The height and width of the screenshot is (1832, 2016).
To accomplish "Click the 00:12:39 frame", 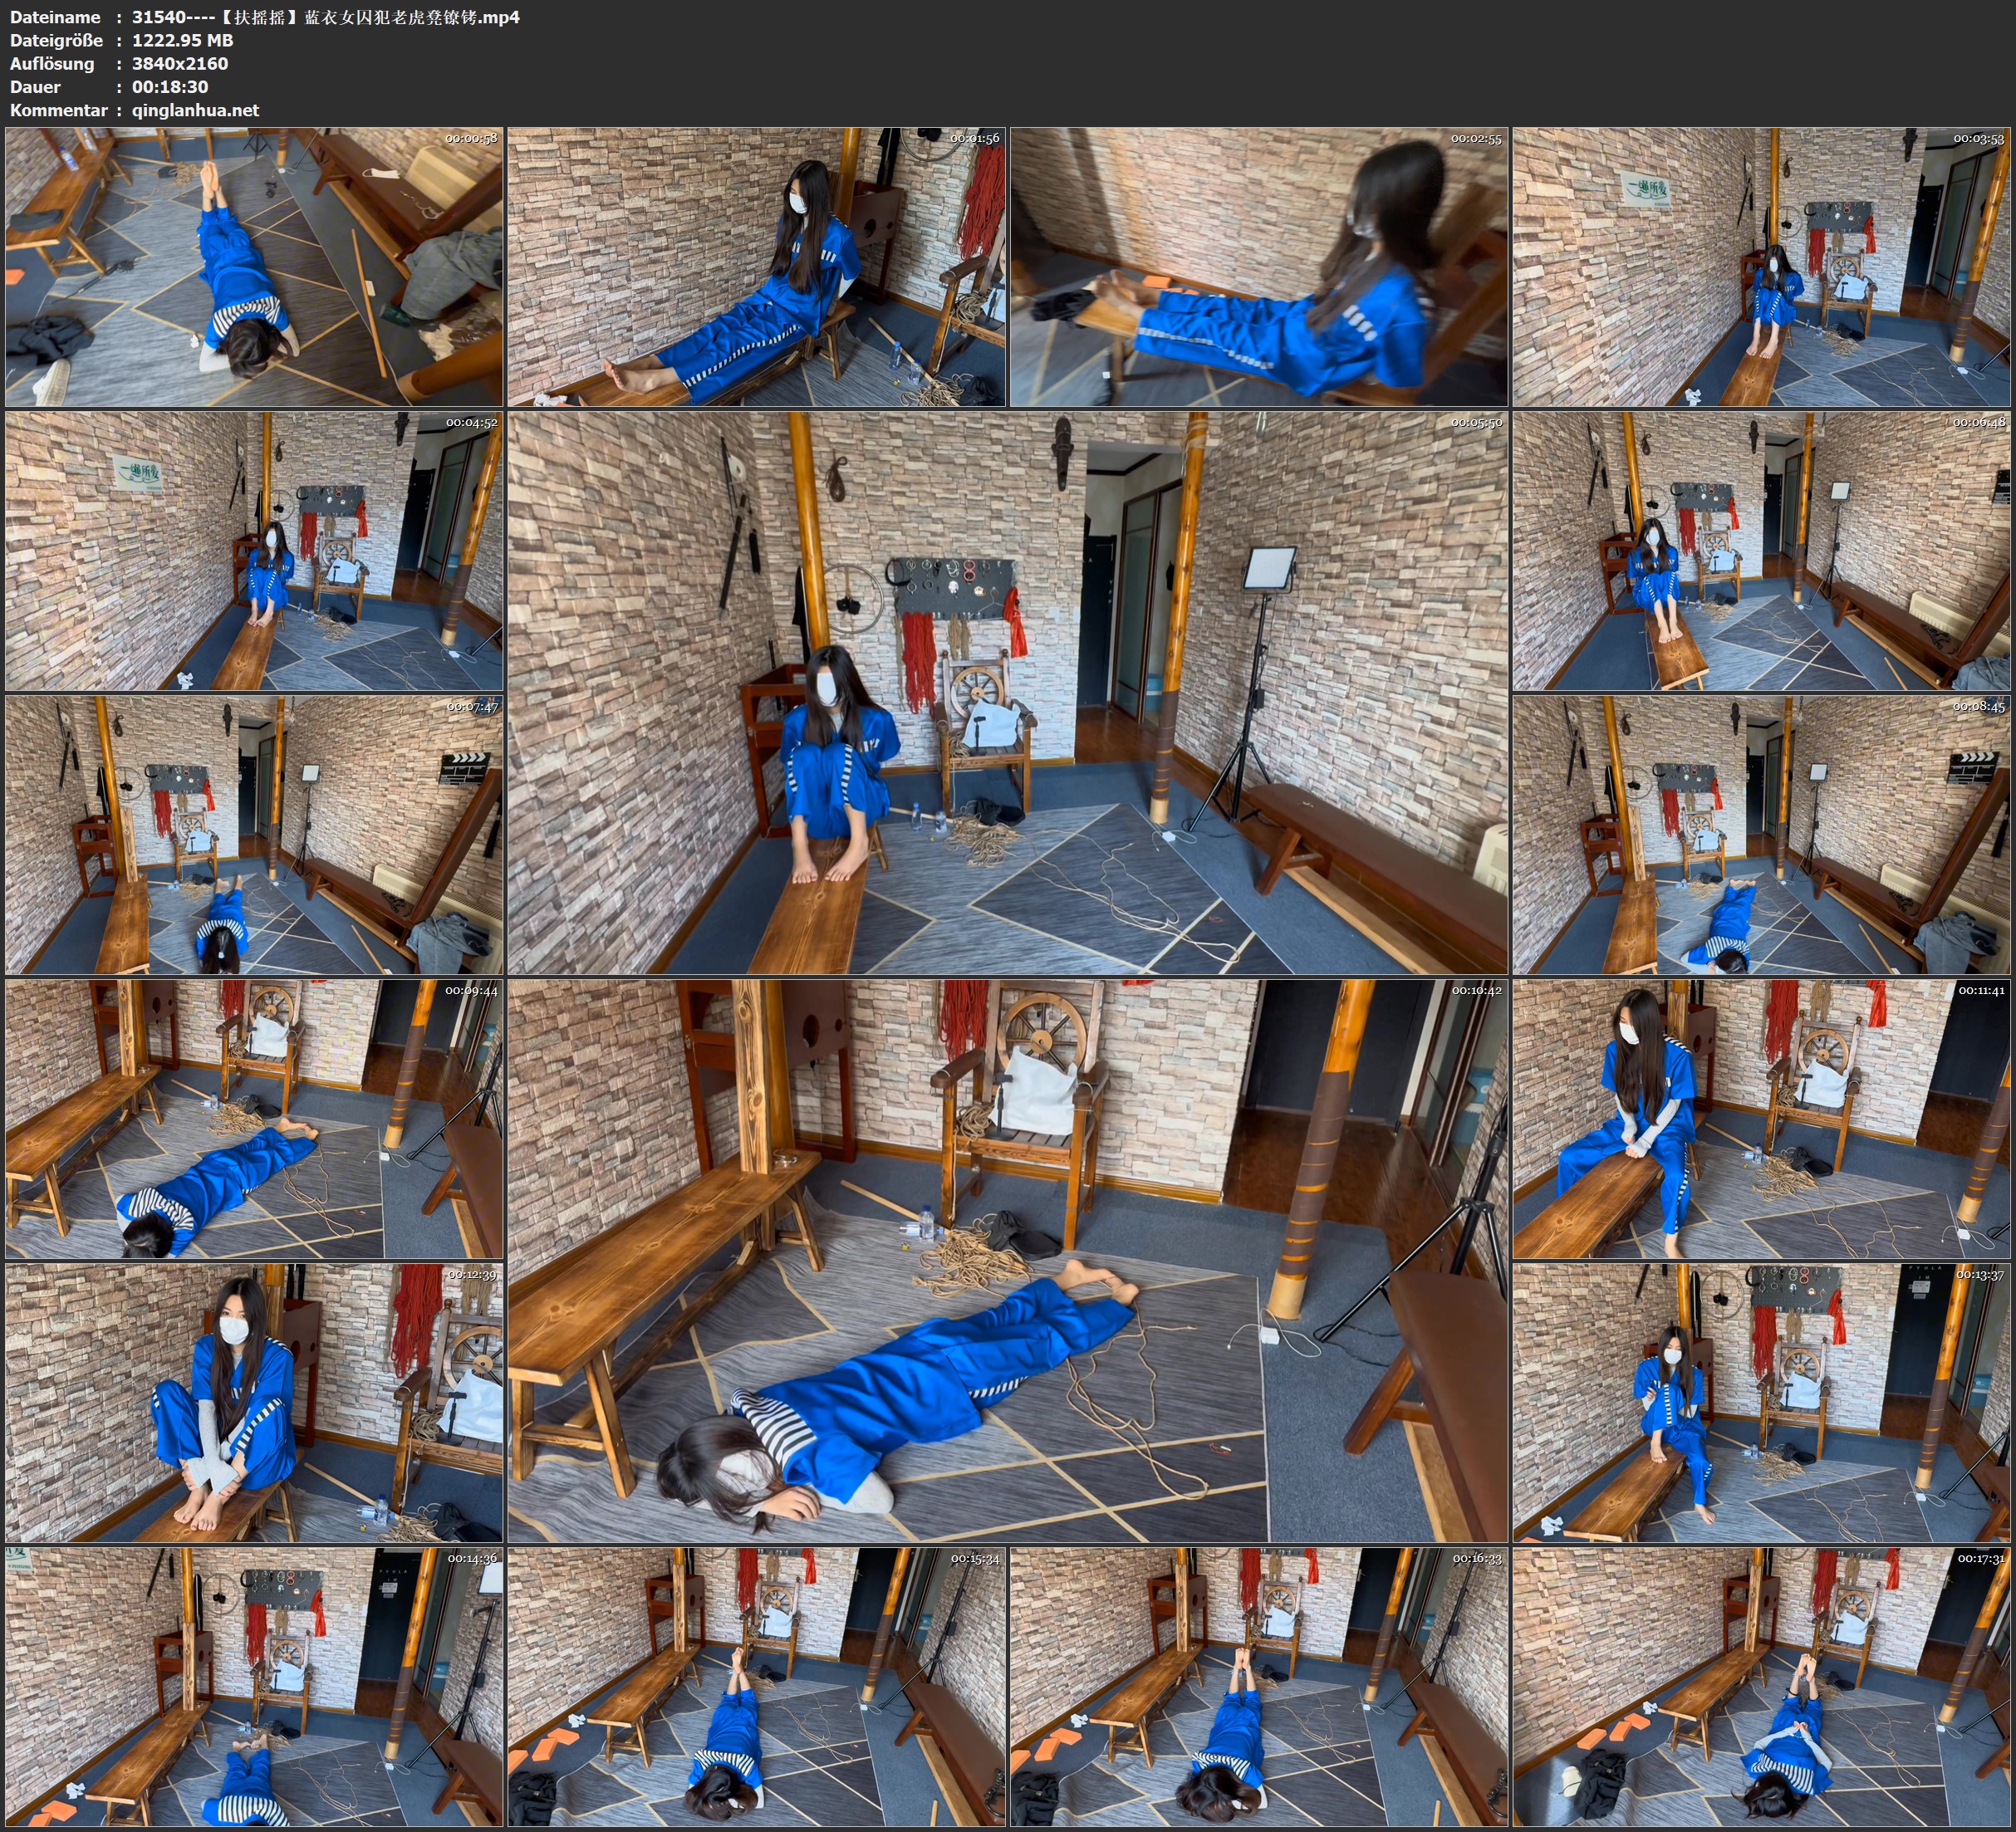I will (254, 1403).
